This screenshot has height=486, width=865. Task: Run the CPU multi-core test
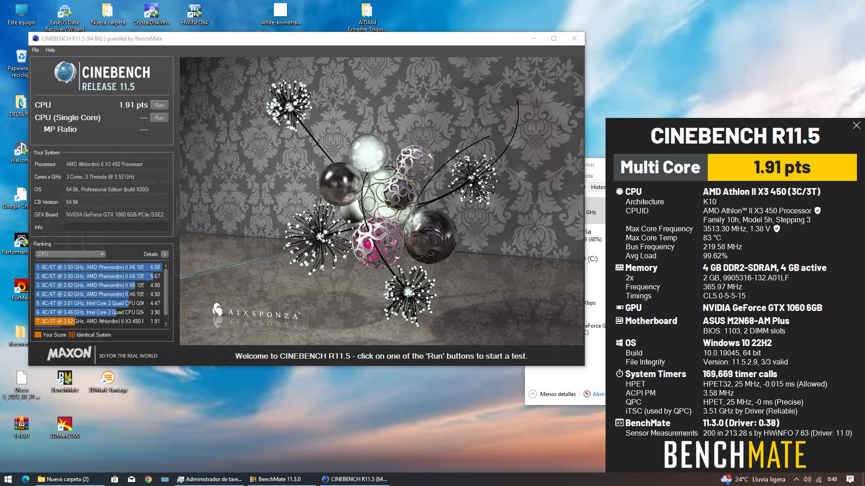(x=159, y=105)
